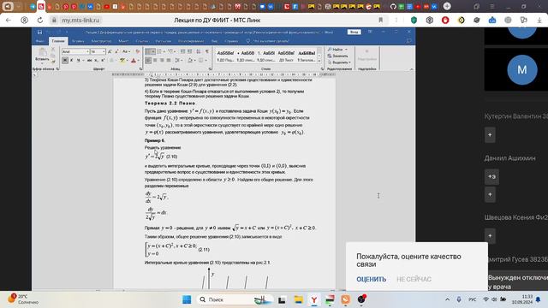Select the heading style (Заголовок) thumbnail
This screenshot has width=548, height=308.
click(307, 56)
